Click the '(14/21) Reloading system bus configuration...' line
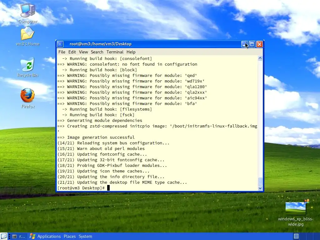This screenshot has height=240, width=320. [x=113, y=143]
